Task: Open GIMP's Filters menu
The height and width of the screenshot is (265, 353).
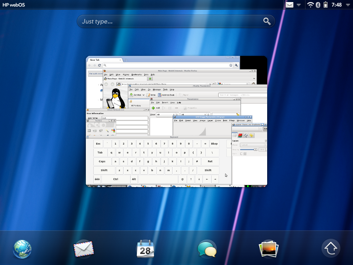Action: pyautogui.click(x=232, y=120)
